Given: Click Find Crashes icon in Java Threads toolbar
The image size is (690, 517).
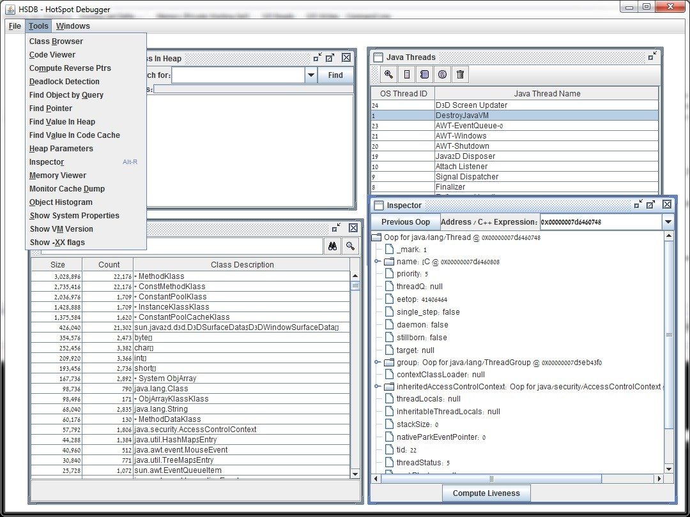Looking at the screenshot, I should 442,74.
